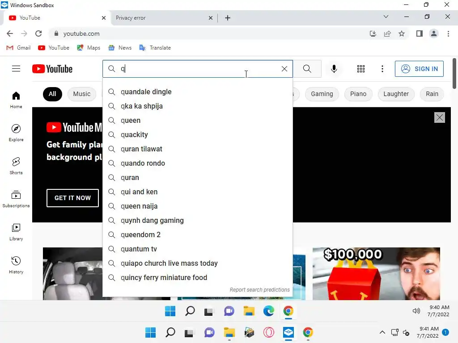The height and width of the screenshot is (343, 458).
Task: Bookmark this tab with the star
Action: coord(402,33)
